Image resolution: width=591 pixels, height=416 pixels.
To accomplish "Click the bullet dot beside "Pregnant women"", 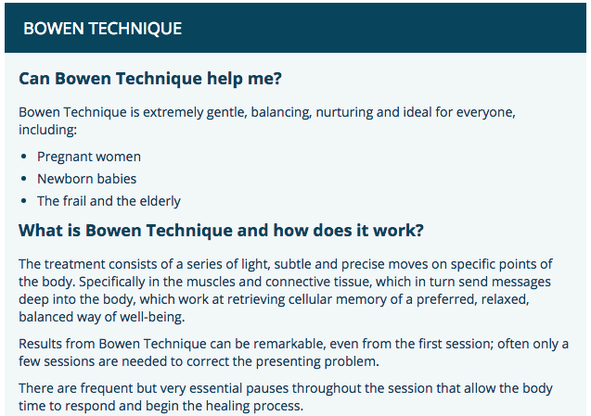I will (24, 157).
